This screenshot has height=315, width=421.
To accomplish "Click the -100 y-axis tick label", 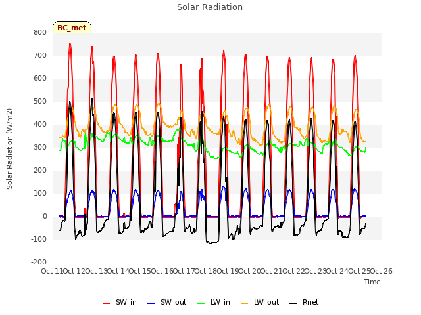I will click(x=39, y=239).
